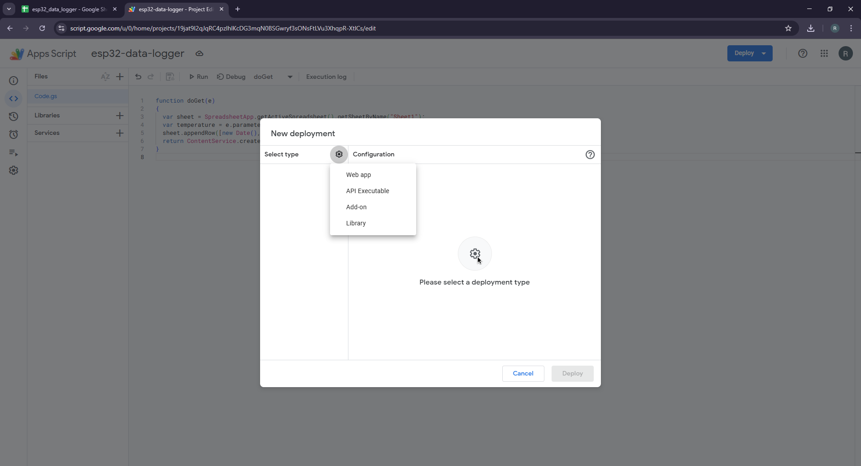Open the Google apps grid icon
Viewport: 861px width, 466px height.
click(x=824, y=53)
